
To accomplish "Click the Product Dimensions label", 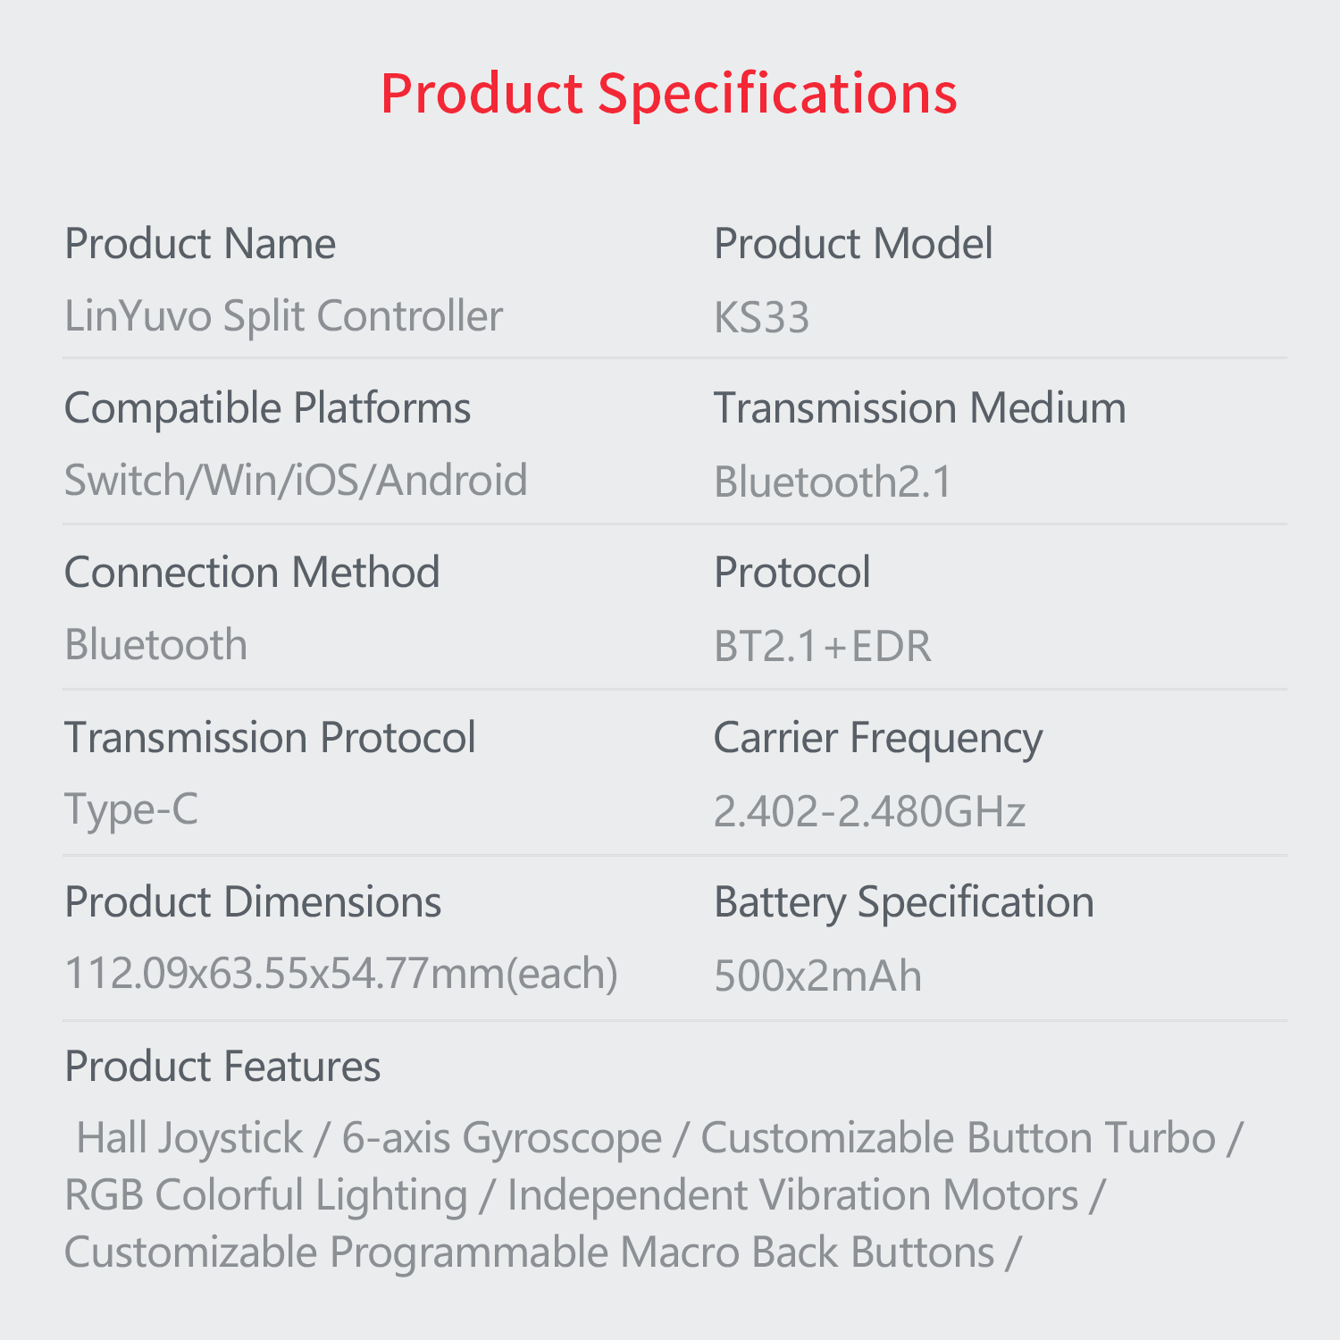I will coord(253,902).
